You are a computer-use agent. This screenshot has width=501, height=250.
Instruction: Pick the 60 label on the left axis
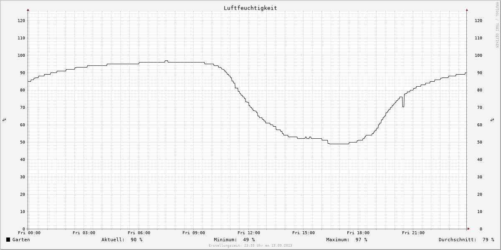(x=23, y=125)
